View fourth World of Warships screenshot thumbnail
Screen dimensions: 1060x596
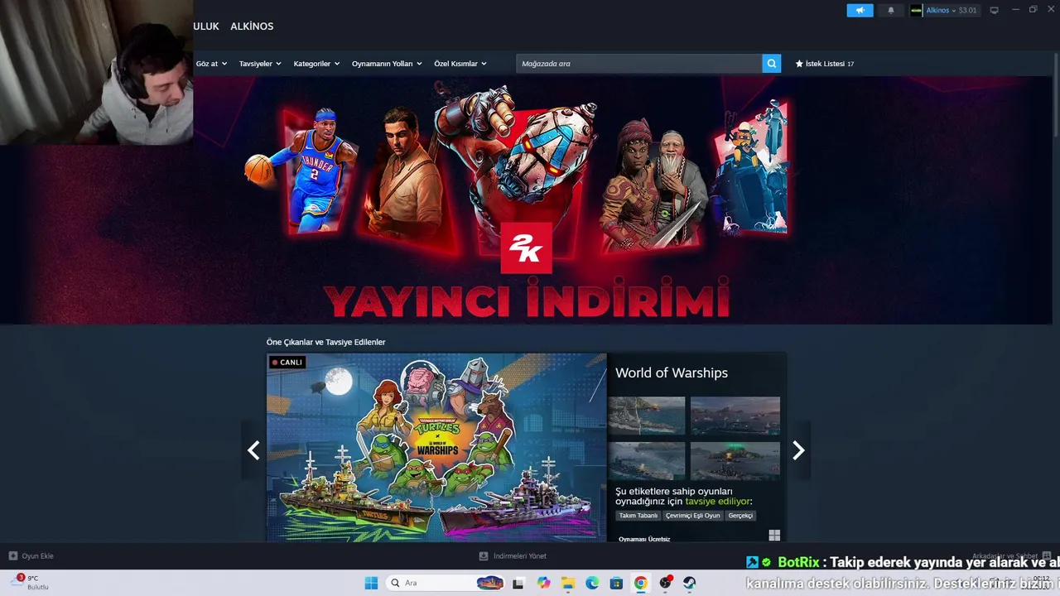pyautogui.click(x=735, y=460)
